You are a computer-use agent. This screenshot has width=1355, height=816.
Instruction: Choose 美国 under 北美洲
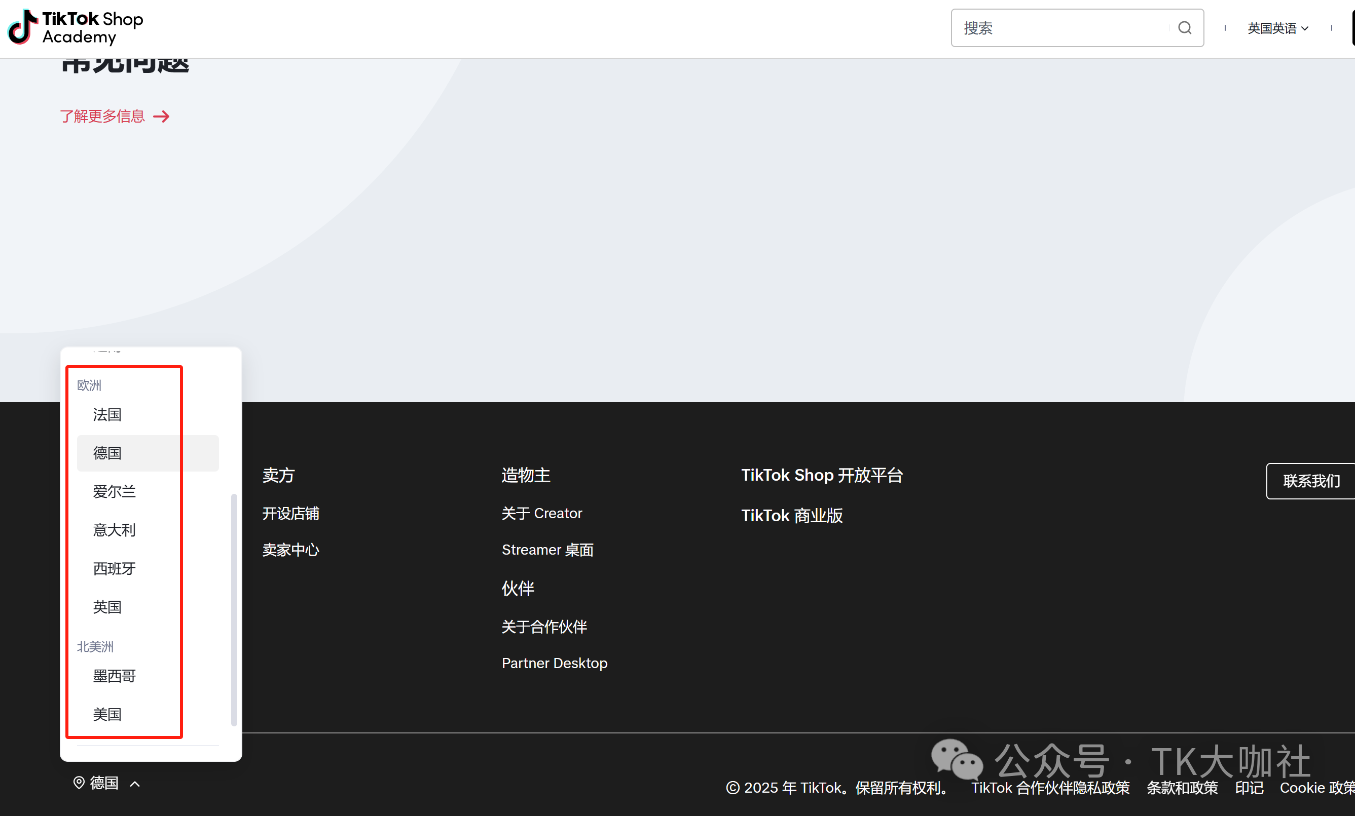(107, 714)
